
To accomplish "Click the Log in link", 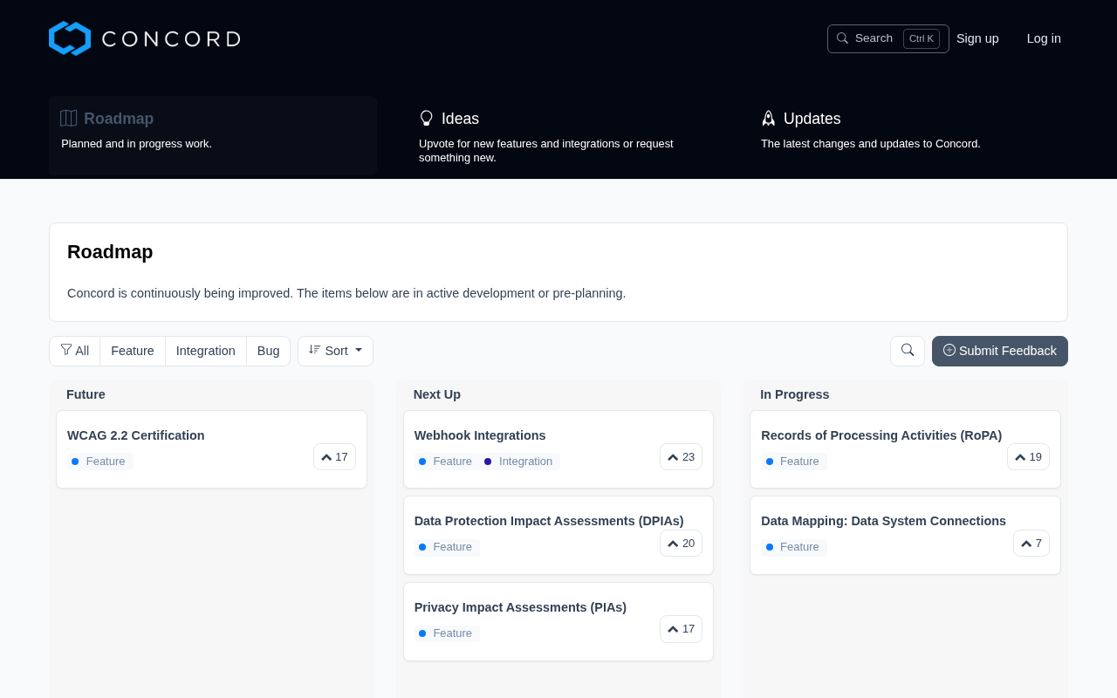I will pyautogui.click(x=1044, y=38).
